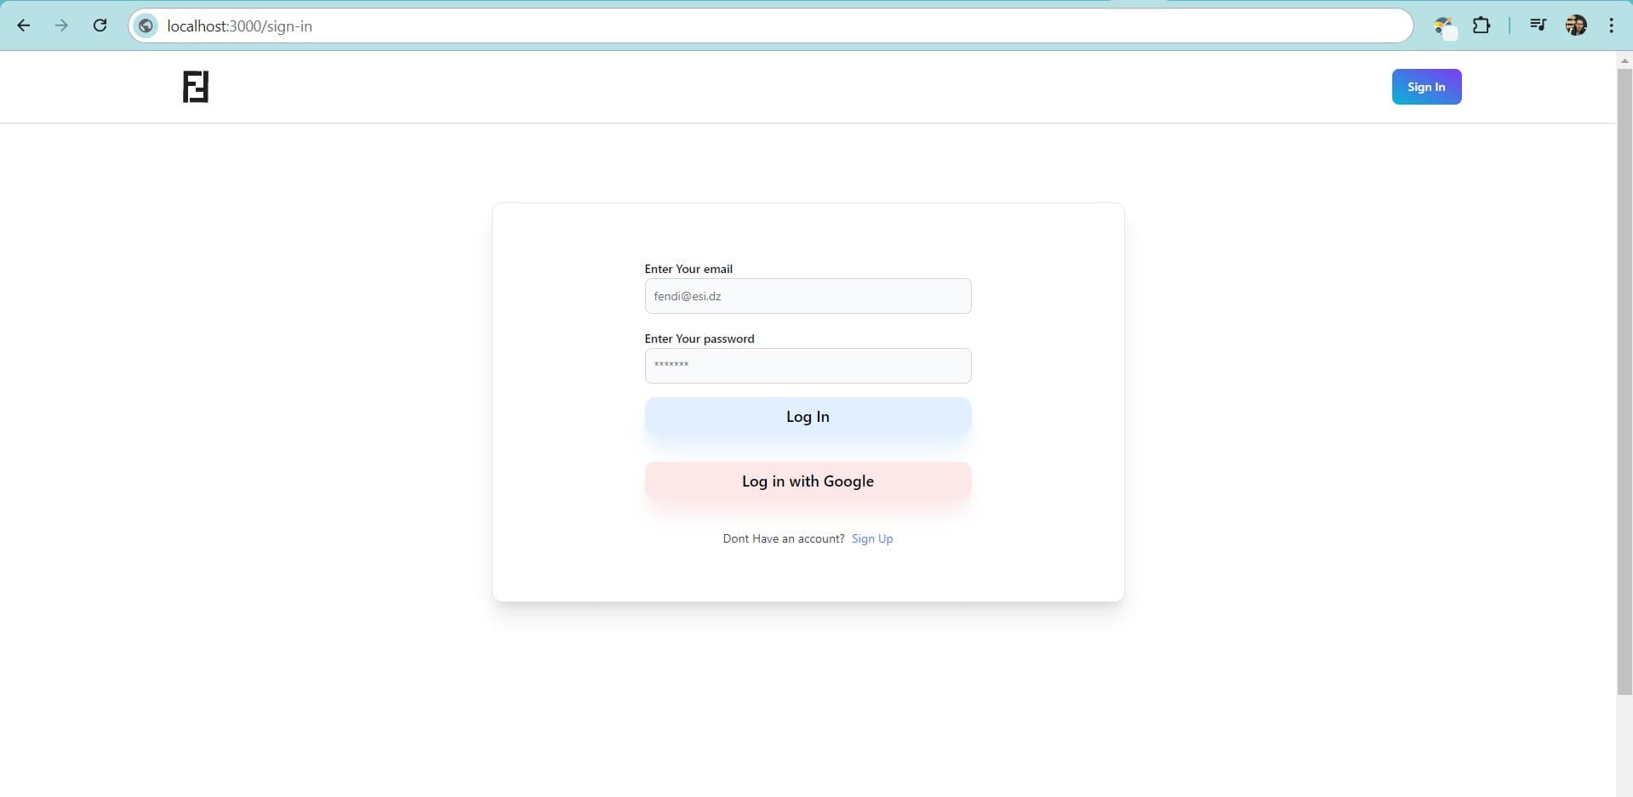The width and height of the screenshot is (1633, 797).
Task: Click the scrollbar up arrow
Action: tap(1624, 60)
